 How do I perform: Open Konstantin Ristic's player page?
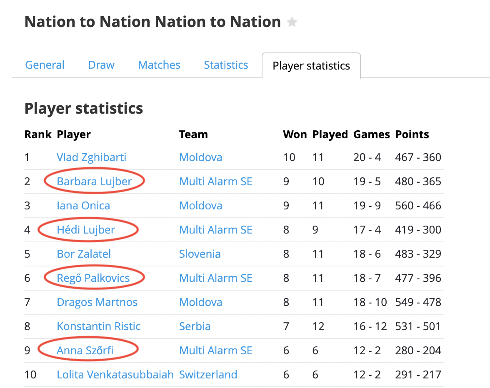coord(99,326)
